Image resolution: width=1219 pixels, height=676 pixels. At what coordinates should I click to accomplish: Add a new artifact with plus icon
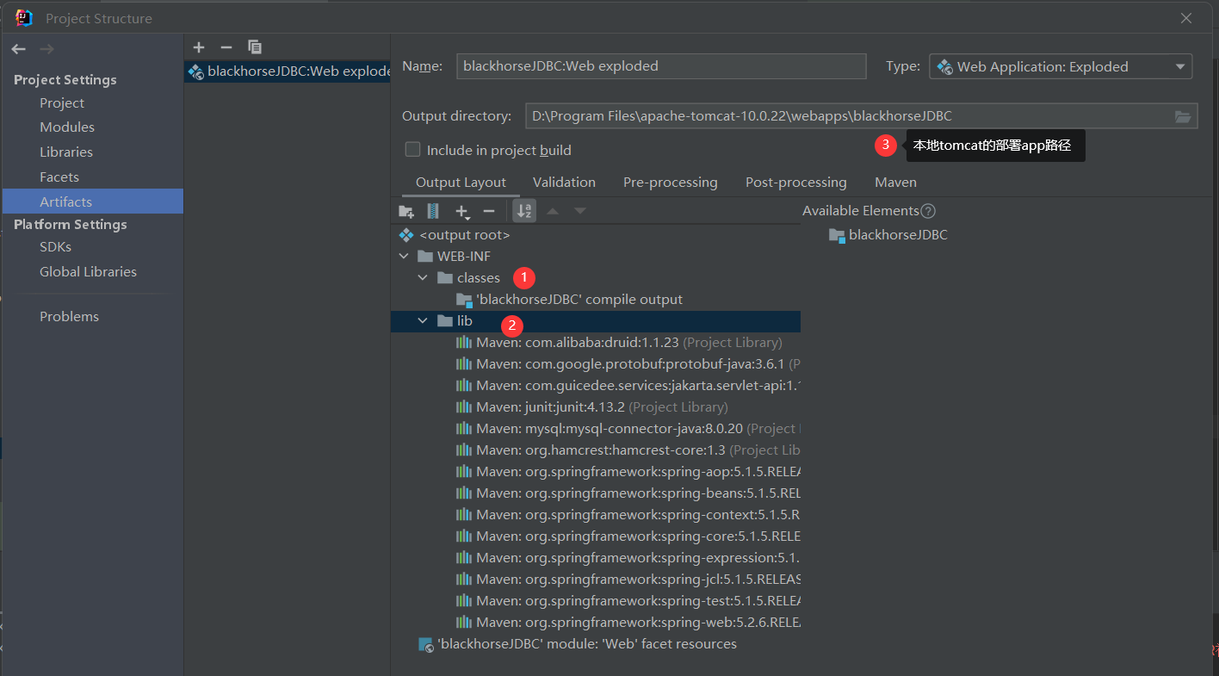click(x=199, y=47)
